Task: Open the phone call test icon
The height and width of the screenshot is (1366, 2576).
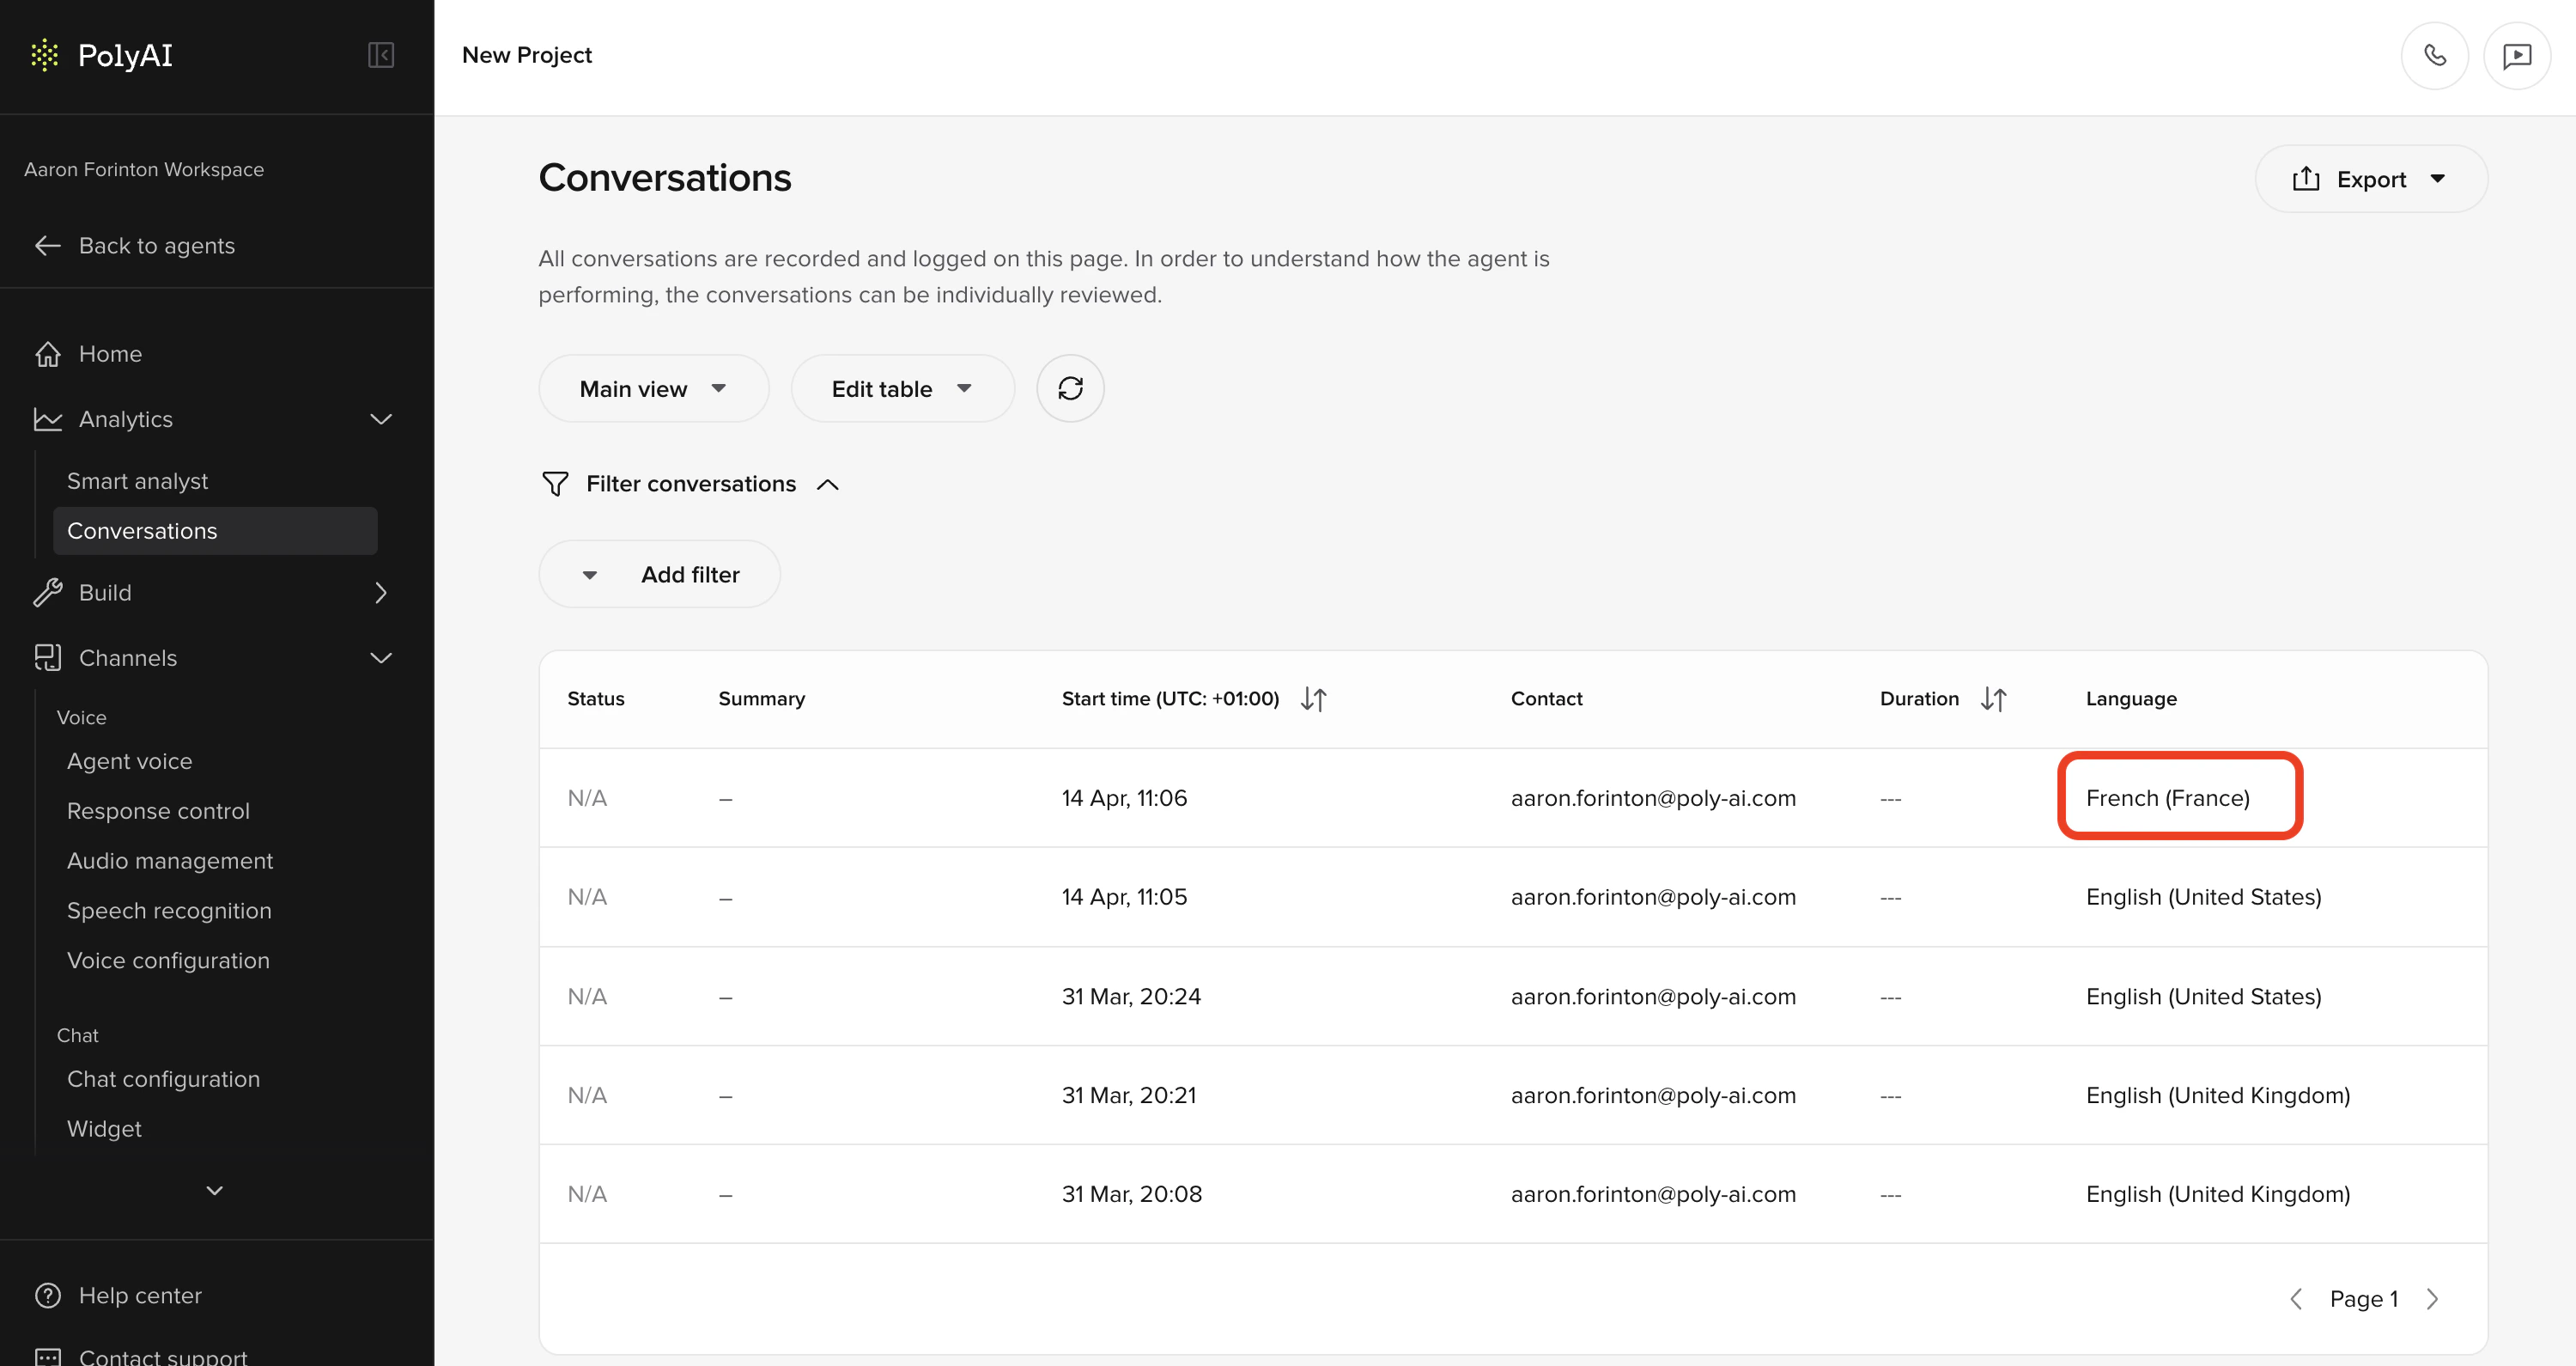Action: 2435,55
